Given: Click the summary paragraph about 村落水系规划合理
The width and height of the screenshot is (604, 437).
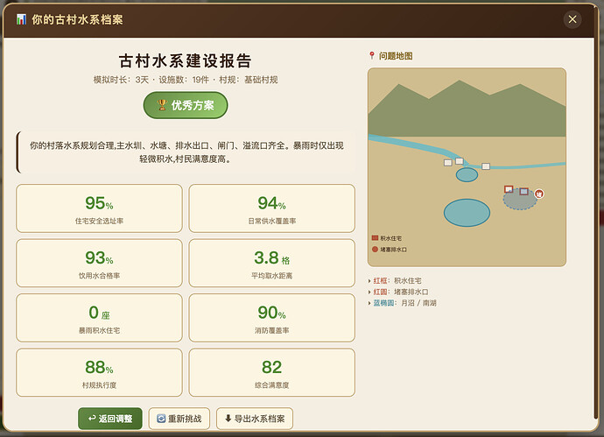Looking at the screenshot, I should (186, 152).
